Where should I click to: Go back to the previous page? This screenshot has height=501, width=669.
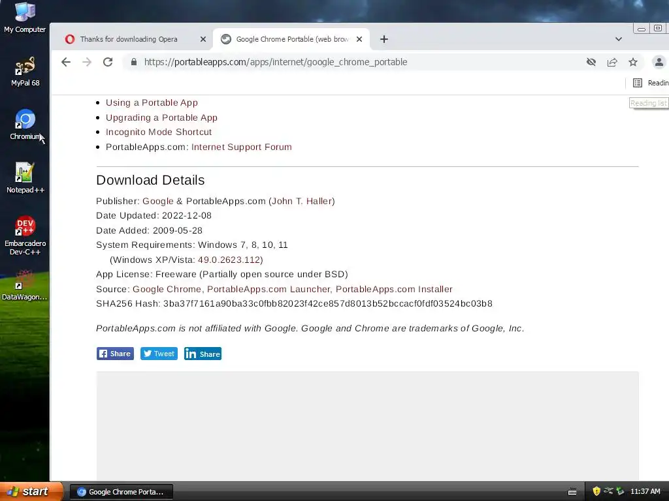66,62
